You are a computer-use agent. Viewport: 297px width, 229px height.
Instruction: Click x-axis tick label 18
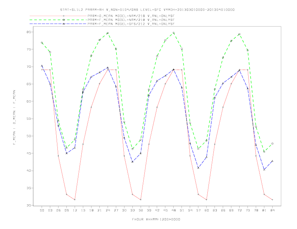click(91, 210)
